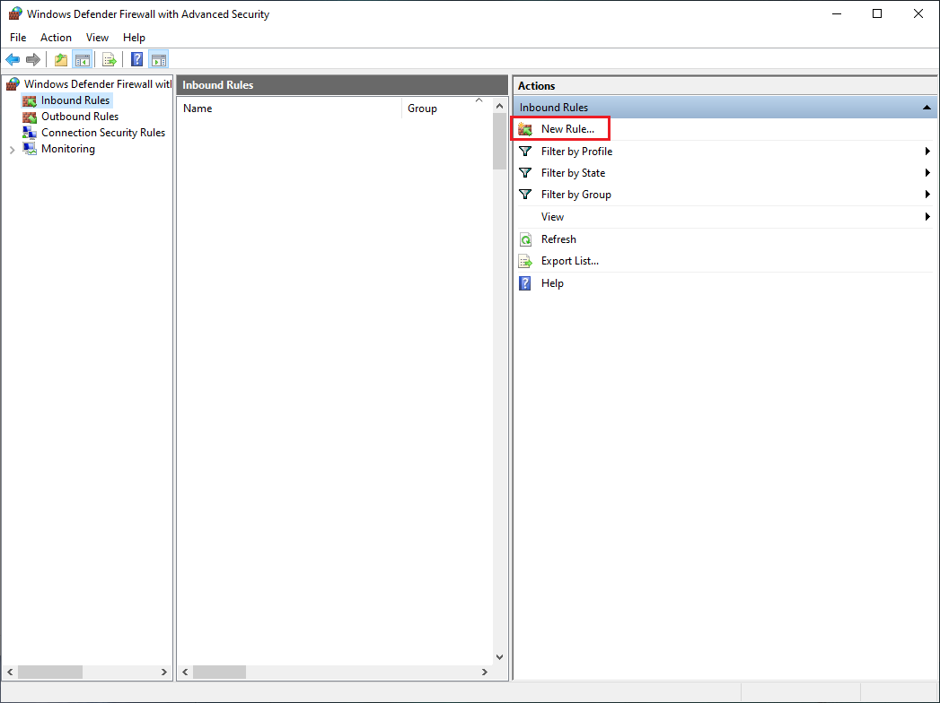
Task: Click the Inbound Rules firewall icon in tree
Action: pos(30,100)
